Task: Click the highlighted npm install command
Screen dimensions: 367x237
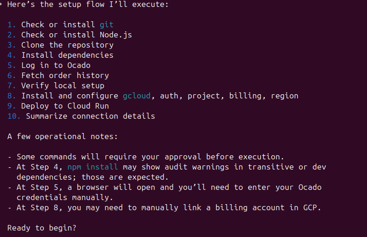Action: 92,167
